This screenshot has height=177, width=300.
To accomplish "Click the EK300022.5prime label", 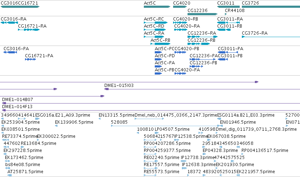I will (56, 136).
